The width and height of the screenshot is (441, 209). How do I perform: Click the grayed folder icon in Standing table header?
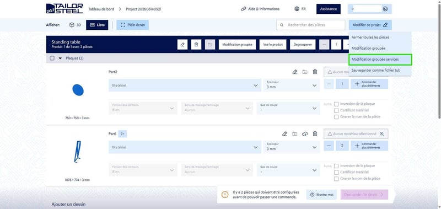coord(210,45)
